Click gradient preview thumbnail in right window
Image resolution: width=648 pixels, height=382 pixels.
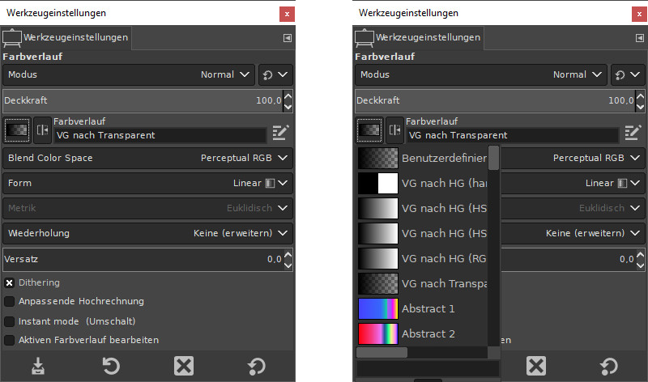click(x=369, y=130)
